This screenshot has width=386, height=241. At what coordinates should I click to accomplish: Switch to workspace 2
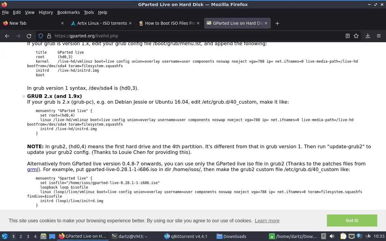coord(21,236)
